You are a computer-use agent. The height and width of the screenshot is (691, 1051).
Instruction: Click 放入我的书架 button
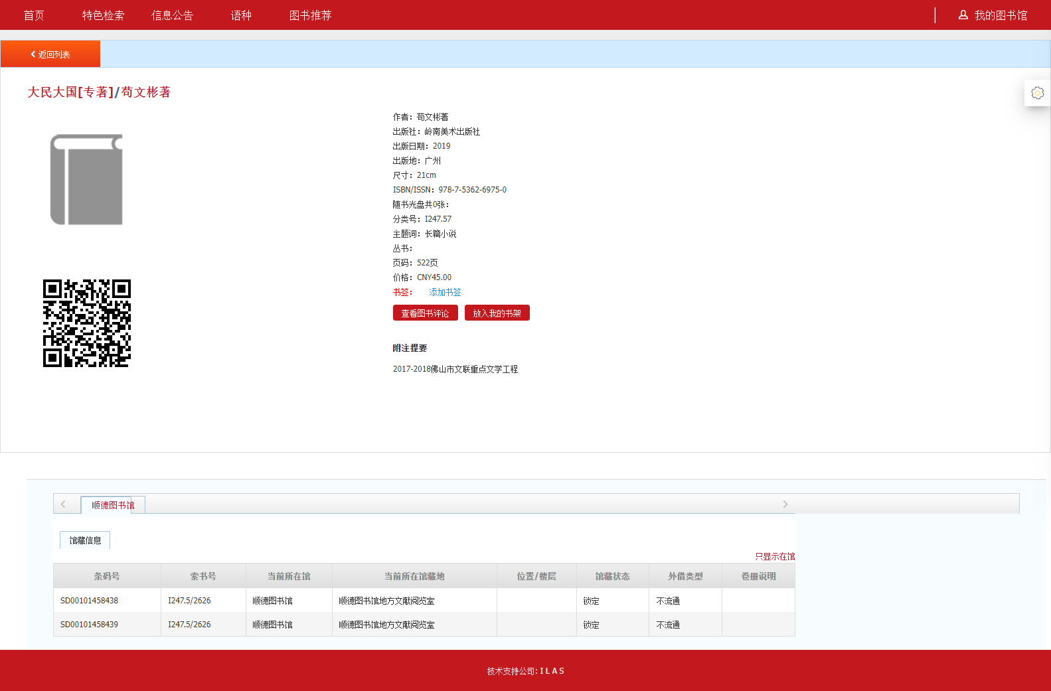(x=497, y=313)
